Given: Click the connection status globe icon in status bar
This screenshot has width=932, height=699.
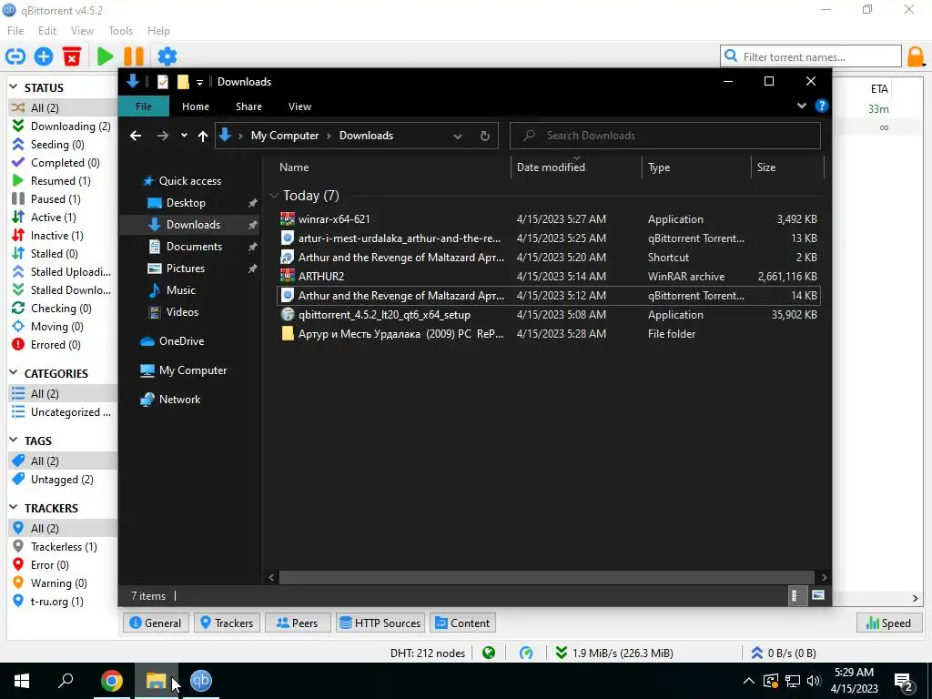Looking at the screenshot, I should (489, 653).
